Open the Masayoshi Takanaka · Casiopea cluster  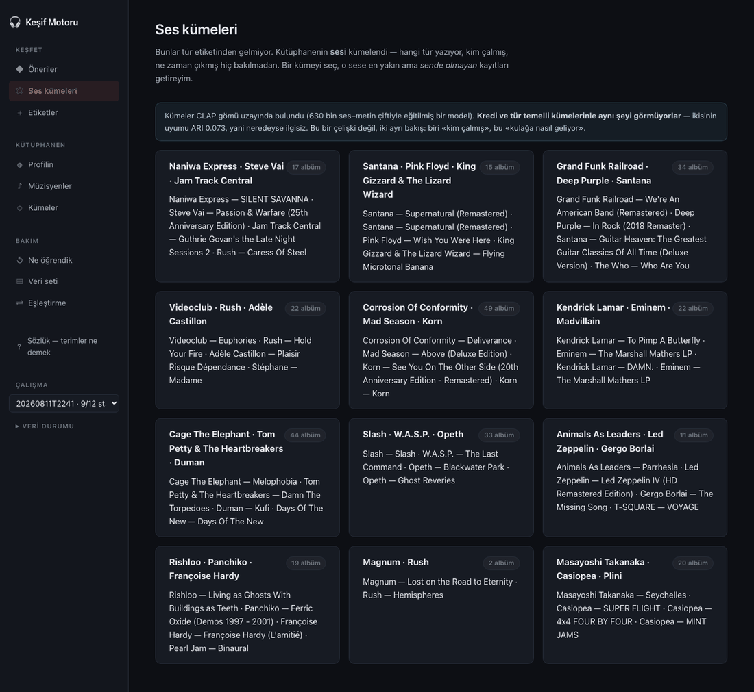coord(635,604)
